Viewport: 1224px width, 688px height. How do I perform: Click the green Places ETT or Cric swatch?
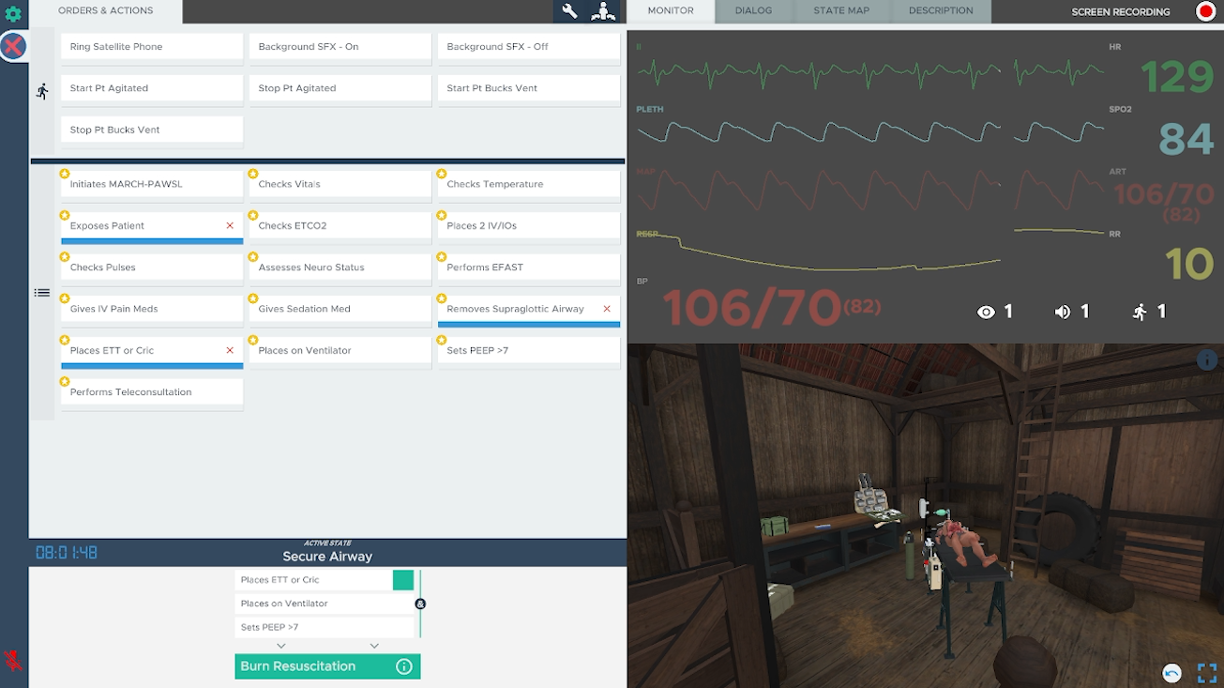pyautogui.click(x=403, y=580)
